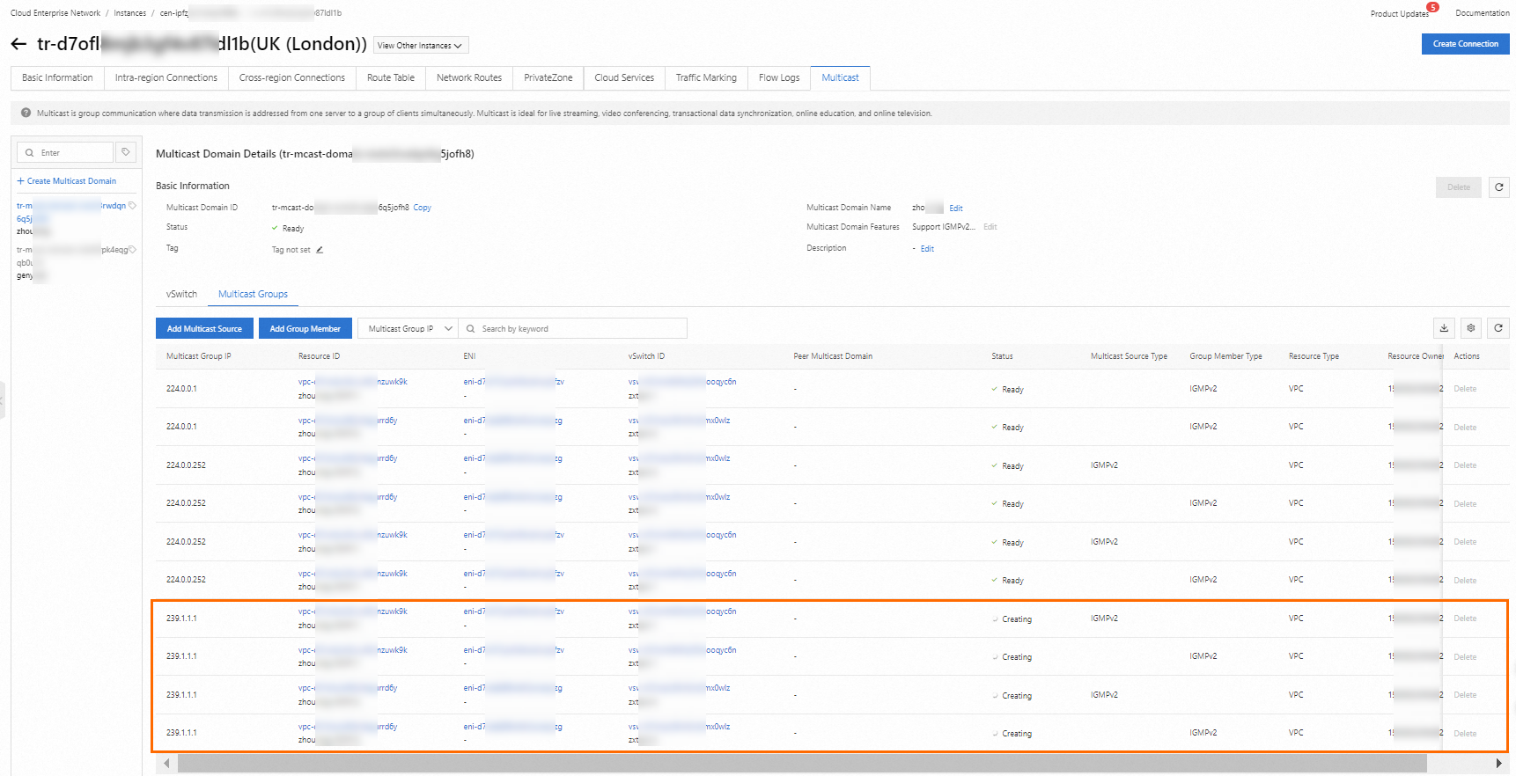
Task: Open the Multicast Group IP filter dropdown
Action: [408, 329]
